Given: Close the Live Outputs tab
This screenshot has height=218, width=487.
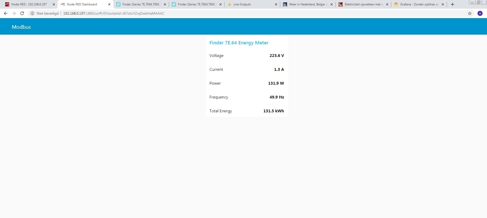Looking at the screenshot, I should click(x=276, y=4).
